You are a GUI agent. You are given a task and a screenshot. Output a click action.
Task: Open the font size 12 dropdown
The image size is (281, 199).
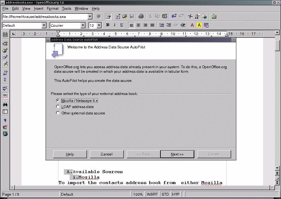click(x=99, y=25)
